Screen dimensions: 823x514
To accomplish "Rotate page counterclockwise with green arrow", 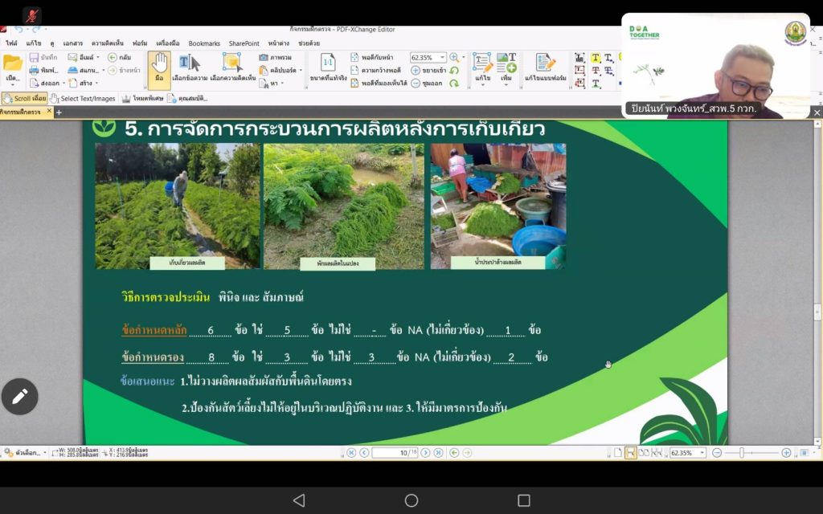I will coord(454,71).
